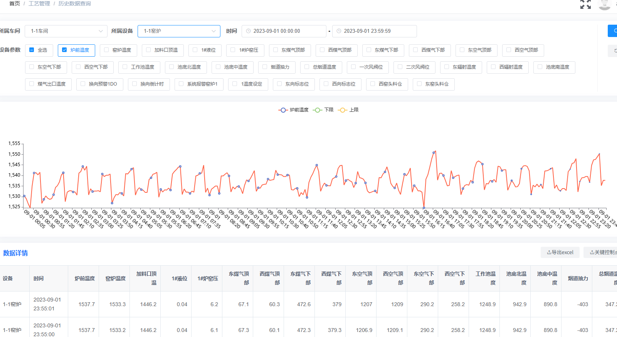Toggle fullscreen with the expand arrows icon
This screenshot has height=337, width=617.
pyautogui.click(x=585, y=4)
